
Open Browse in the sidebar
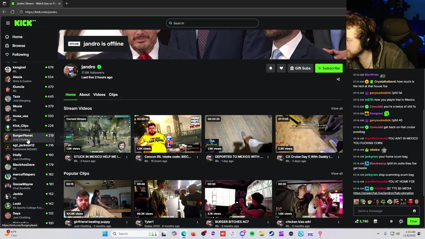point(19,45)
